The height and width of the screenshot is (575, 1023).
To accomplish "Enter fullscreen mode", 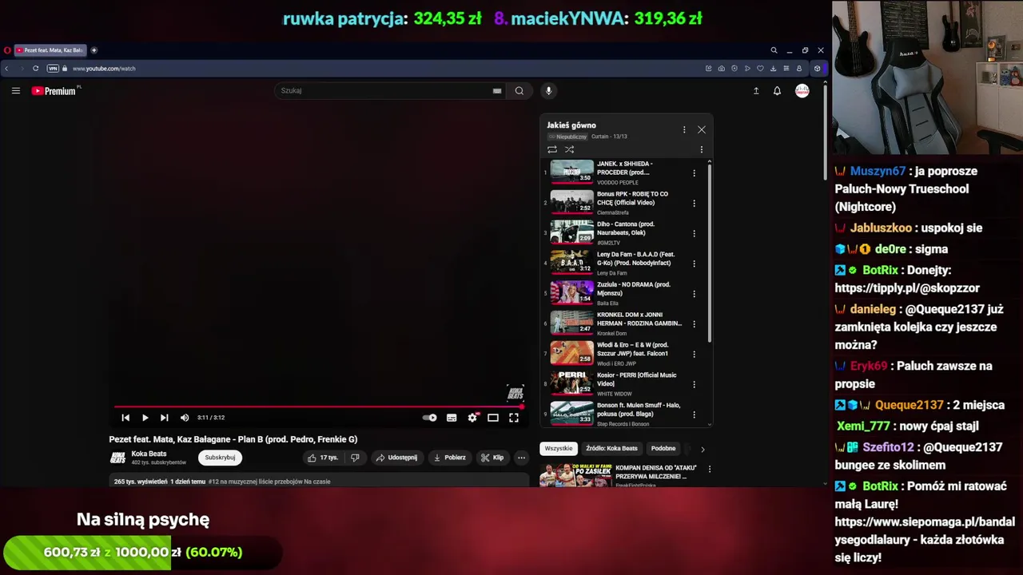I will tap(514, 418).
